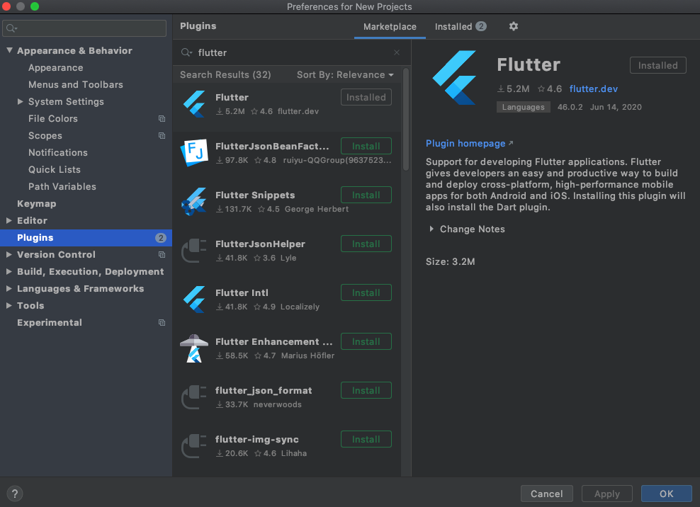Install Flutter Enhancement Suite plugin

(x=366, y=341)
